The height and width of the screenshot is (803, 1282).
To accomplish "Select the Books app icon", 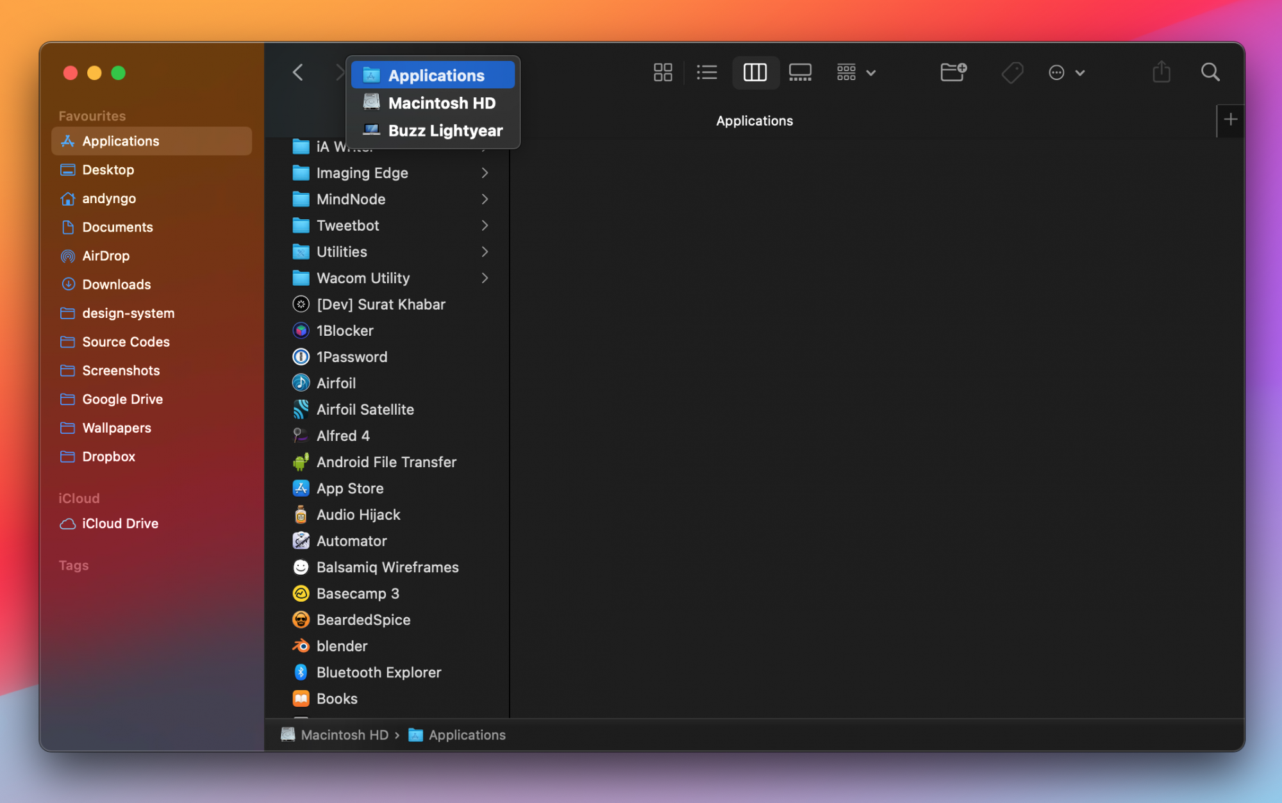I will click(301, 699).
